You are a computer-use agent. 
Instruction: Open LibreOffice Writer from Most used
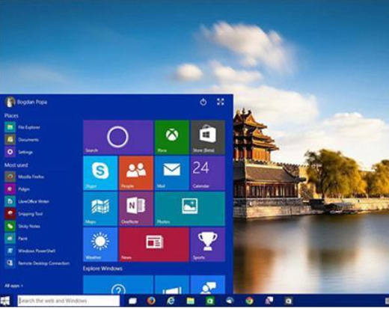(27, 201)
